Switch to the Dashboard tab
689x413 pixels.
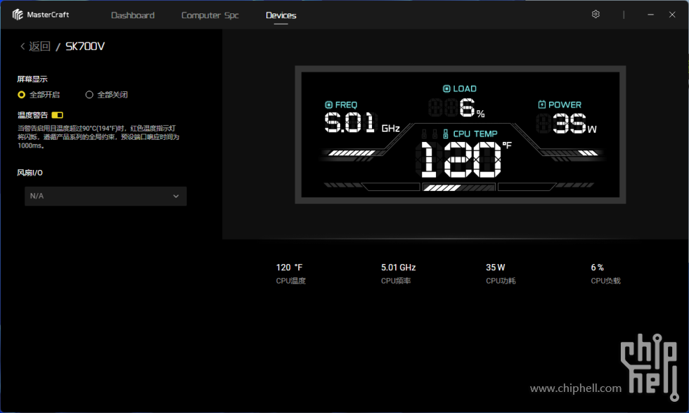pos(133,15)
